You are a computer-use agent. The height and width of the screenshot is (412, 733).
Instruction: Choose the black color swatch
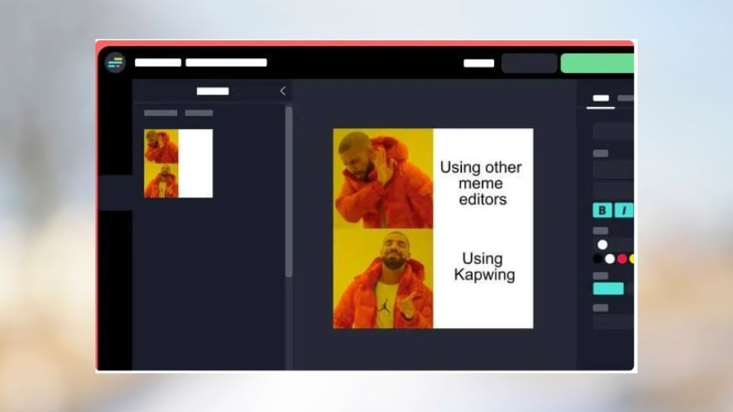point(597,259)
